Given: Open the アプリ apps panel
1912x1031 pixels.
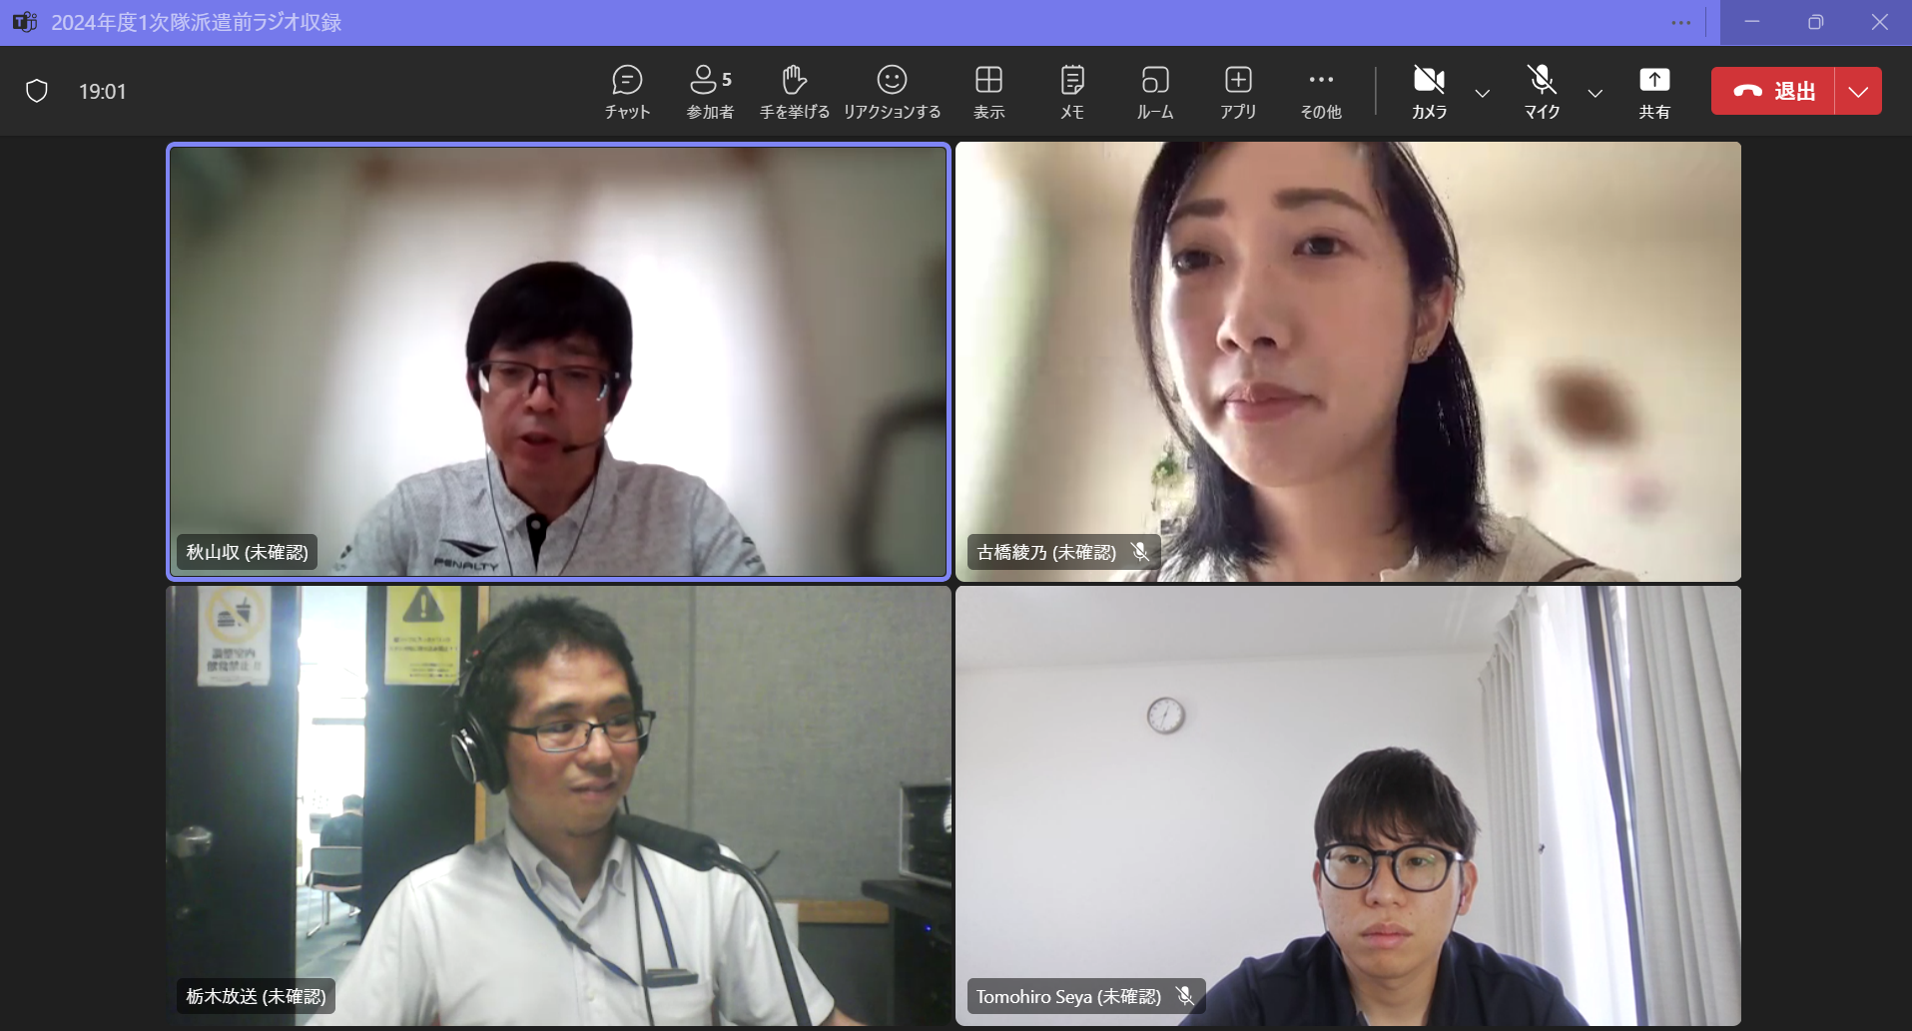Looking at the screenshot, I should [1238, 92].
